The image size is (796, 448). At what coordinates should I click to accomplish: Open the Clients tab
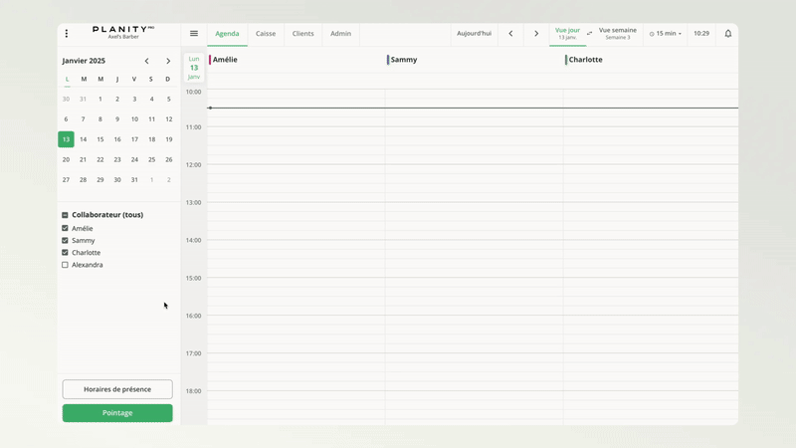click(303, 34)
